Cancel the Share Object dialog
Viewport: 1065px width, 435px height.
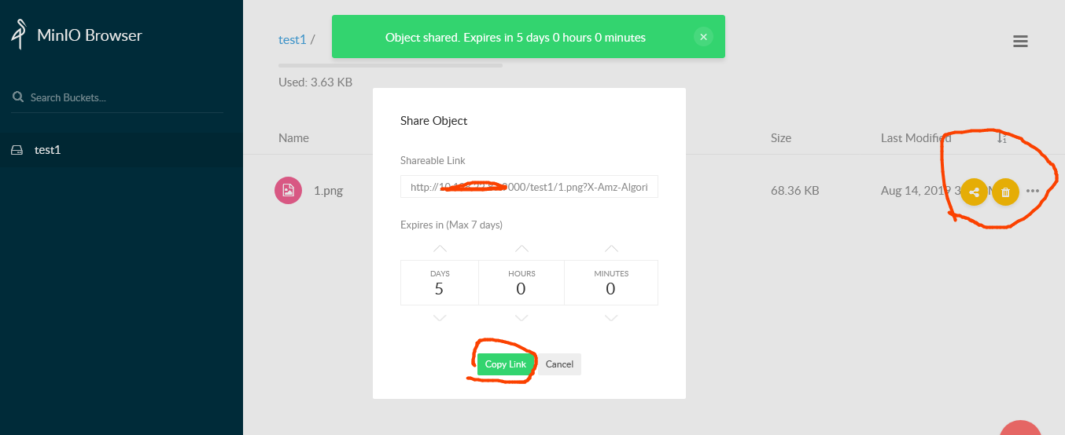(x=559, y=364)
